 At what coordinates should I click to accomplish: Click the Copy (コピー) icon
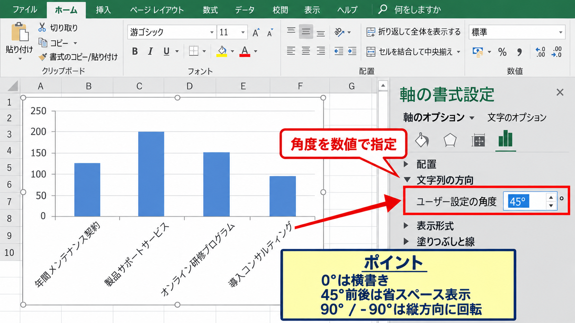[x=43, y=43]
